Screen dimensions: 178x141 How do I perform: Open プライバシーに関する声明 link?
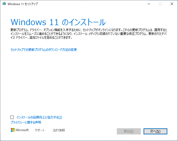[x=26, y=122]
